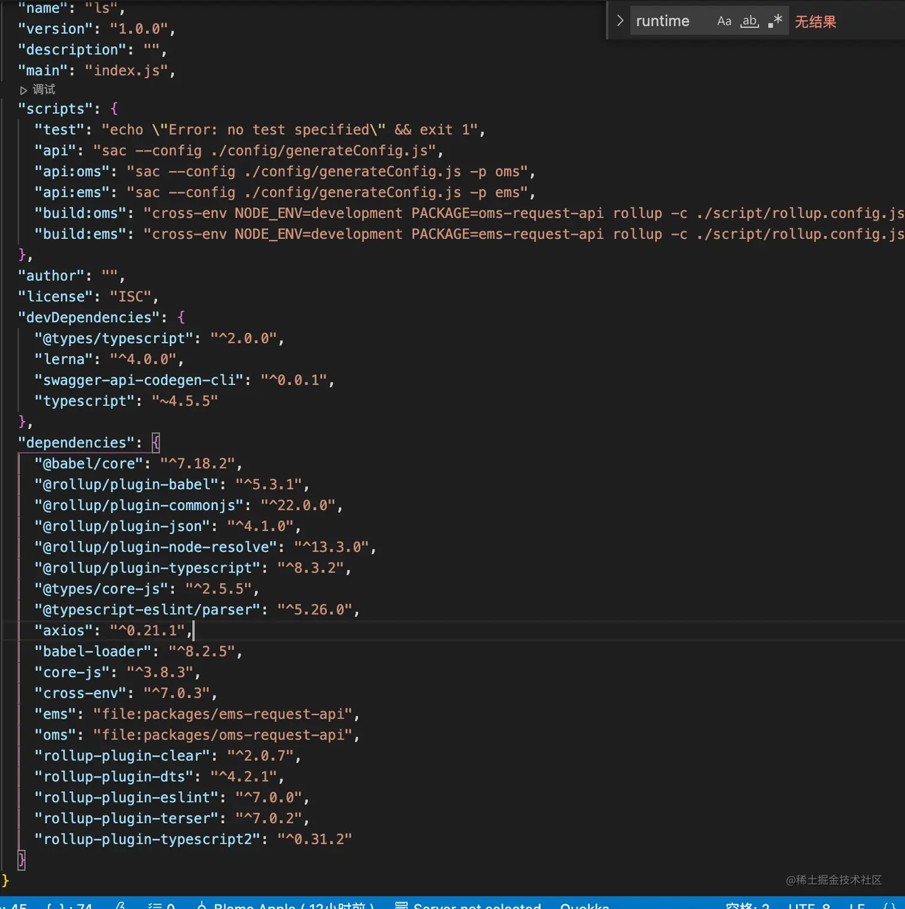The height and width of the screenshot is (909, 905).
Task: Click the "description" property line
Action: pos(92,50)
